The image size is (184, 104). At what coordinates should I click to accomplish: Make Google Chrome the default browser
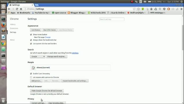tap(47, 91)
